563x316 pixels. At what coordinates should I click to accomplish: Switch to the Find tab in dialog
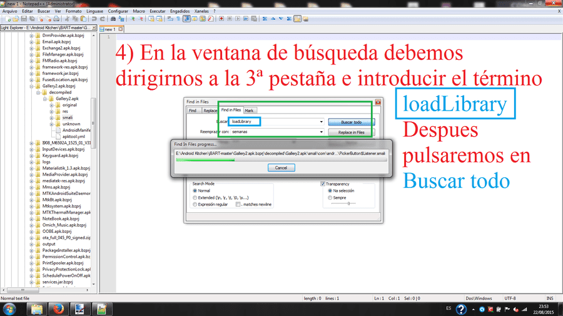click(x=193, y=111)
